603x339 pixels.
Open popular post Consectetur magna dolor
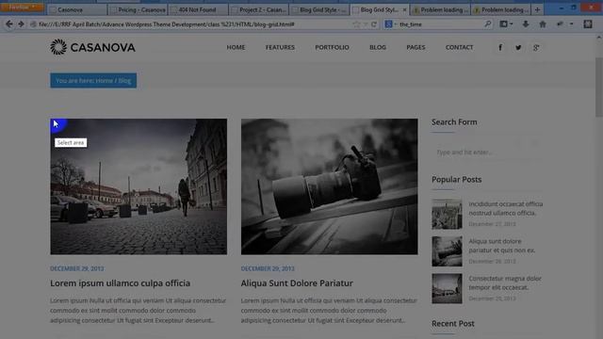tap(505, 282)
